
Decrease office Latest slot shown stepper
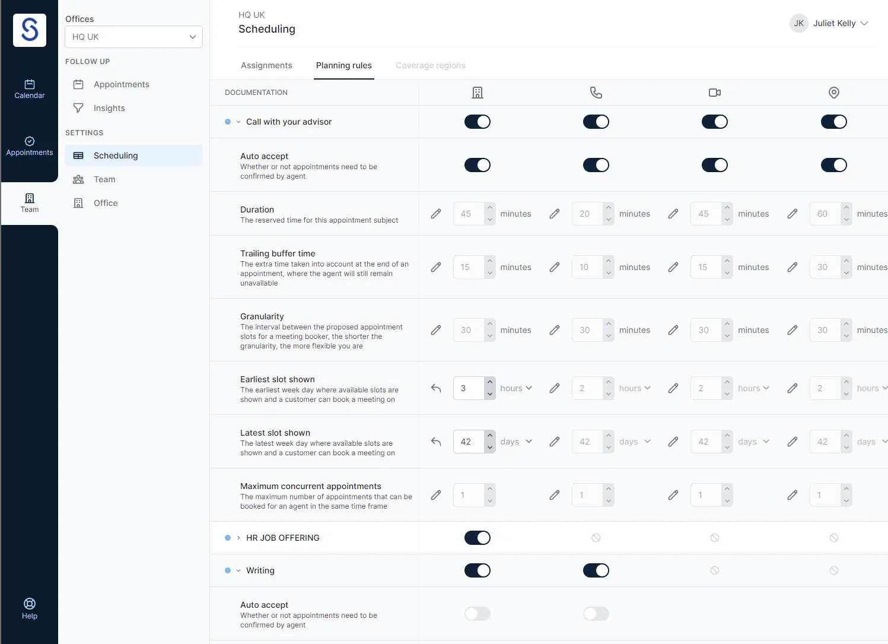coord(490,448)
